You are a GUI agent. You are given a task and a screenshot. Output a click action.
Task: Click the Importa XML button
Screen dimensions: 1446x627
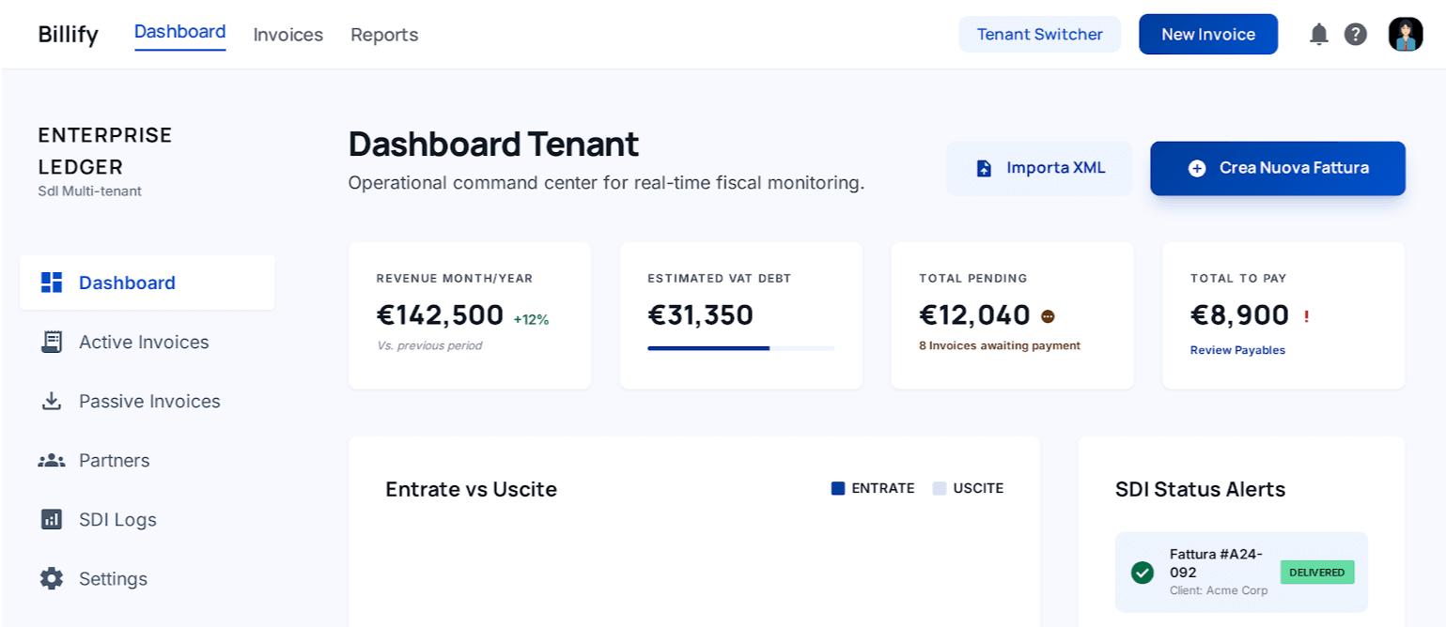pyautogui.click(x=1039, y=168)
